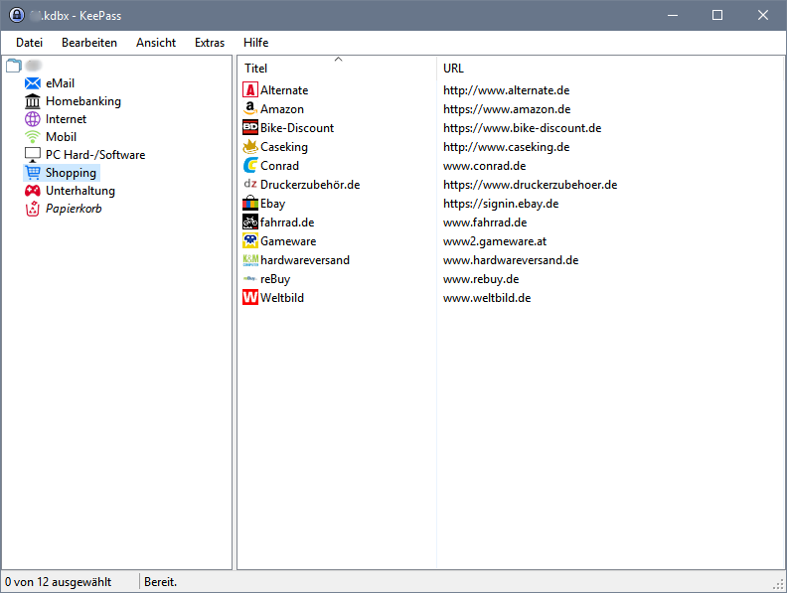Click the KeePass lock icon in title bar
Viewport: 787px width, 593px height.
point(17,15)
